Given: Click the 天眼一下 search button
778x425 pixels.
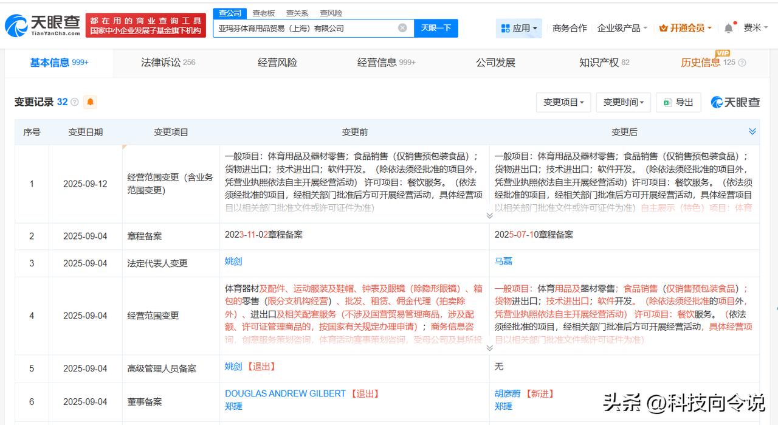Looking at the screenshot, I should click(436, 28).
